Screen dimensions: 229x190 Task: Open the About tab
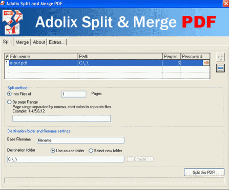point(39,42)
